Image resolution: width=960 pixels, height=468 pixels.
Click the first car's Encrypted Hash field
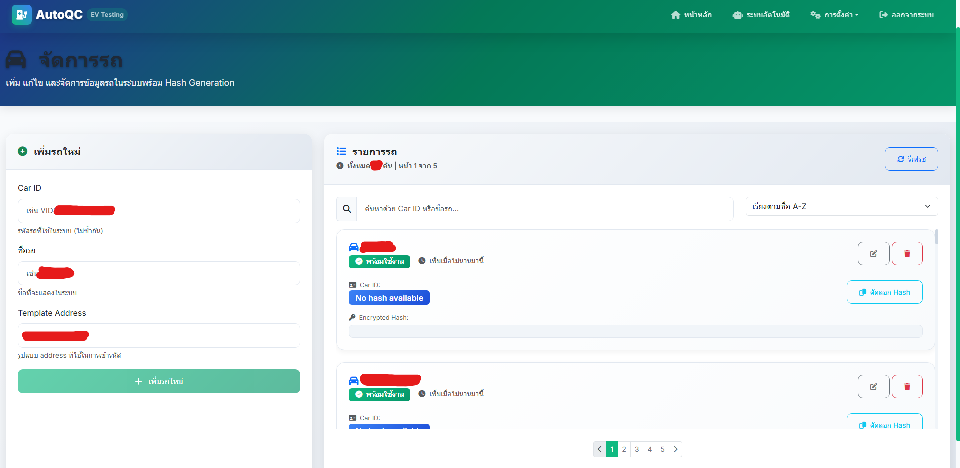636,331
